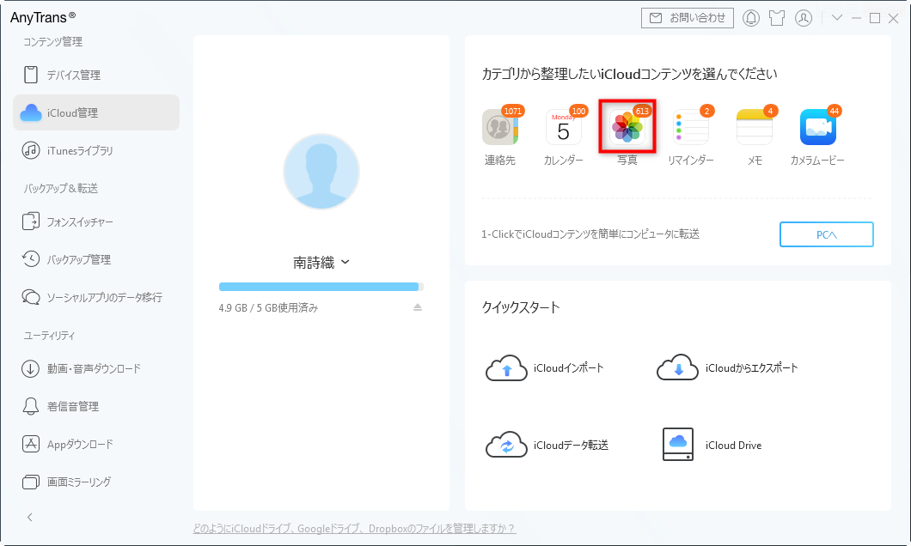The height and width of the screenshot is (546, 911).
Task: Open 動画・音声ダウンロード in the sidebar
Action: [96, 368]
